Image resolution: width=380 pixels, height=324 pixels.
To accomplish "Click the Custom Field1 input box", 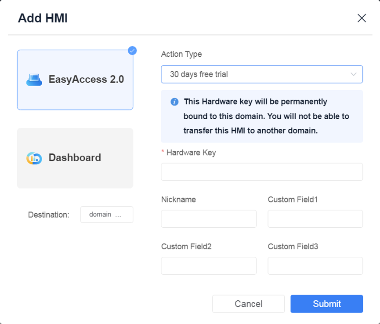I will pos(315,219).
